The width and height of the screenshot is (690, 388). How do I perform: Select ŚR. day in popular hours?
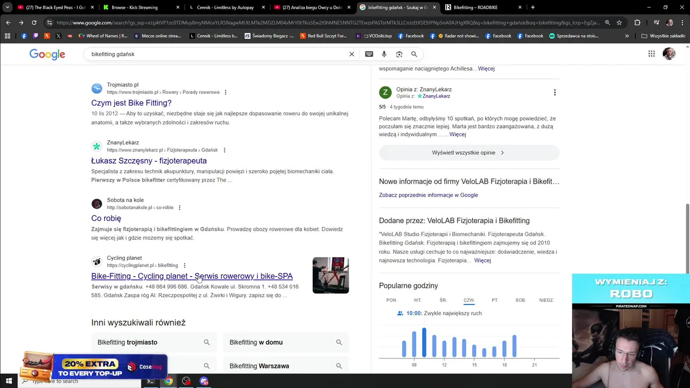pos(443,300)
